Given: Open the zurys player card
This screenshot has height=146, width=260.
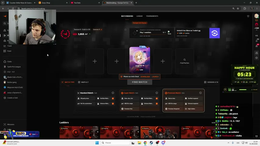Looking at the screenshot, I should (x=140, y=60).
